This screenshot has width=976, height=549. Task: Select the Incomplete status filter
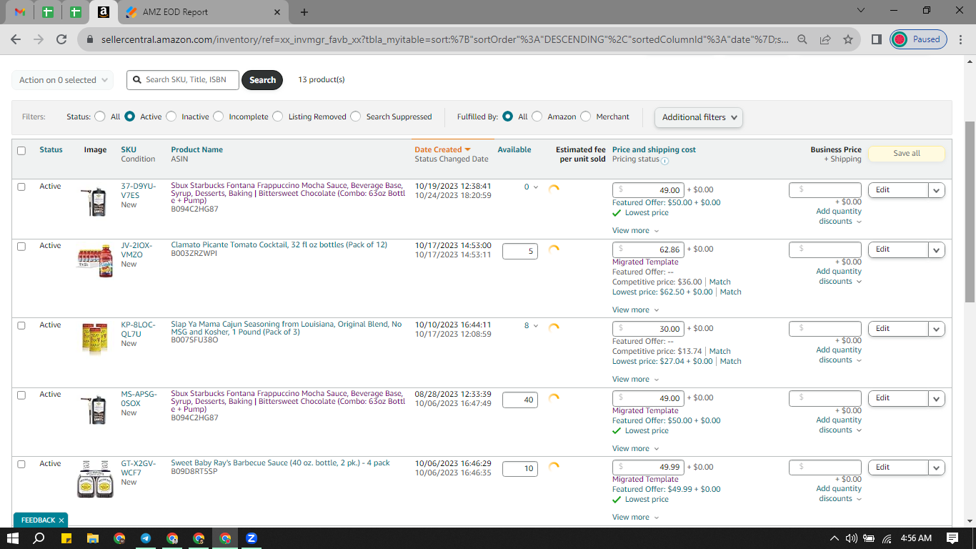click(219, 117)
